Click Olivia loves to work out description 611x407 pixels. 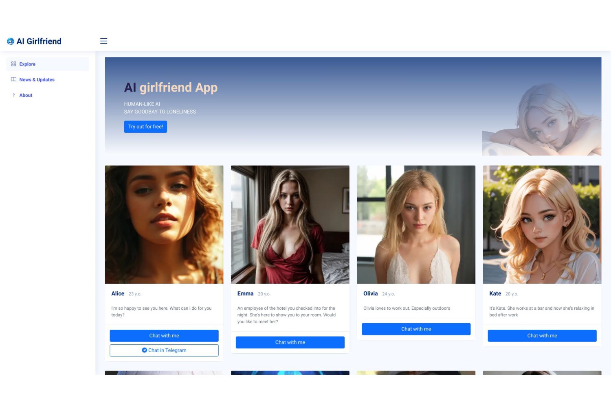(x=407, y=308)
